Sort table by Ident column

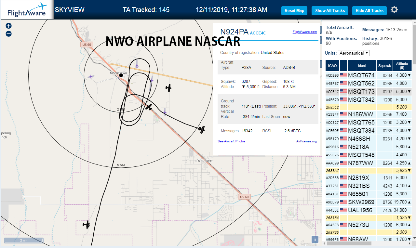[x=362, y=66]
